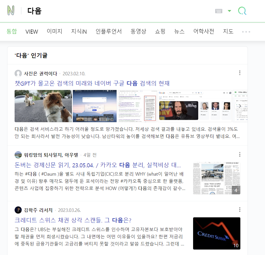265x255 pixels.
Task: Read the 다음은 검색 서비스라고 post excerpt
Action: (x=127, y=133)
